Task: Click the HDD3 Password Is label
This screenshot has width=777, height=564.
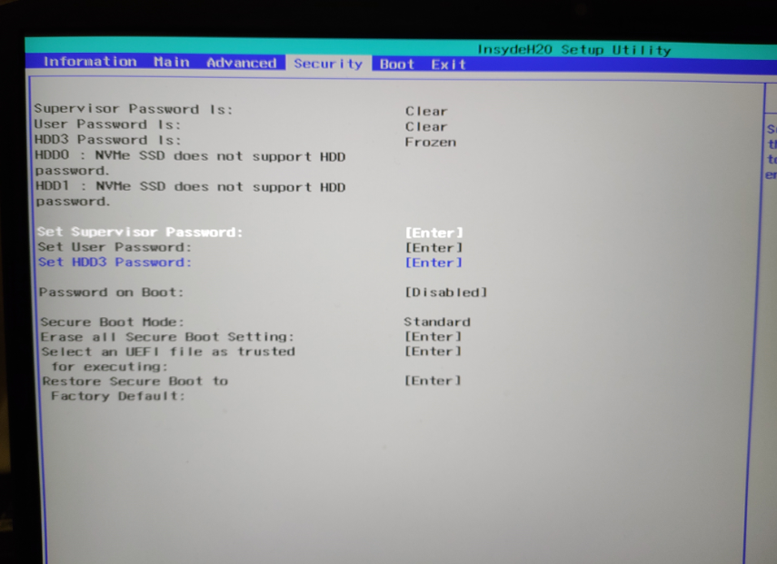Action: (x=107, y=140)
